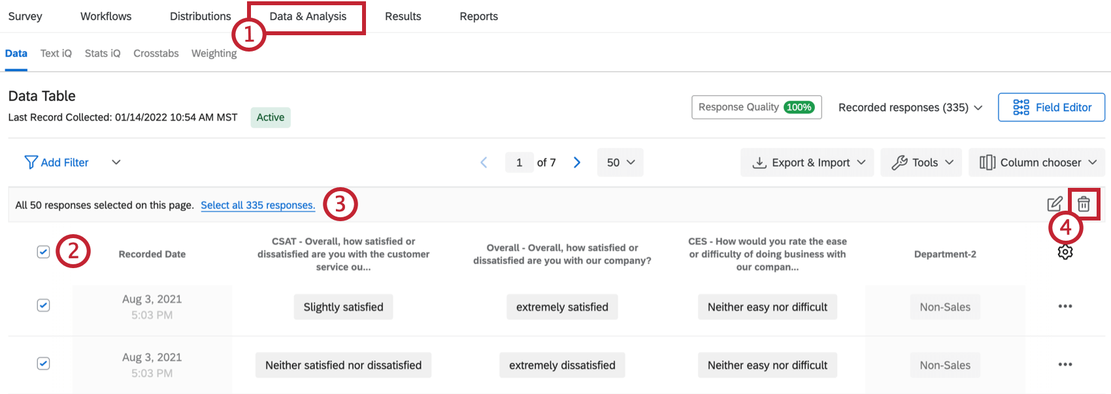Click Select all 335 responses link

tap(257, 205)
